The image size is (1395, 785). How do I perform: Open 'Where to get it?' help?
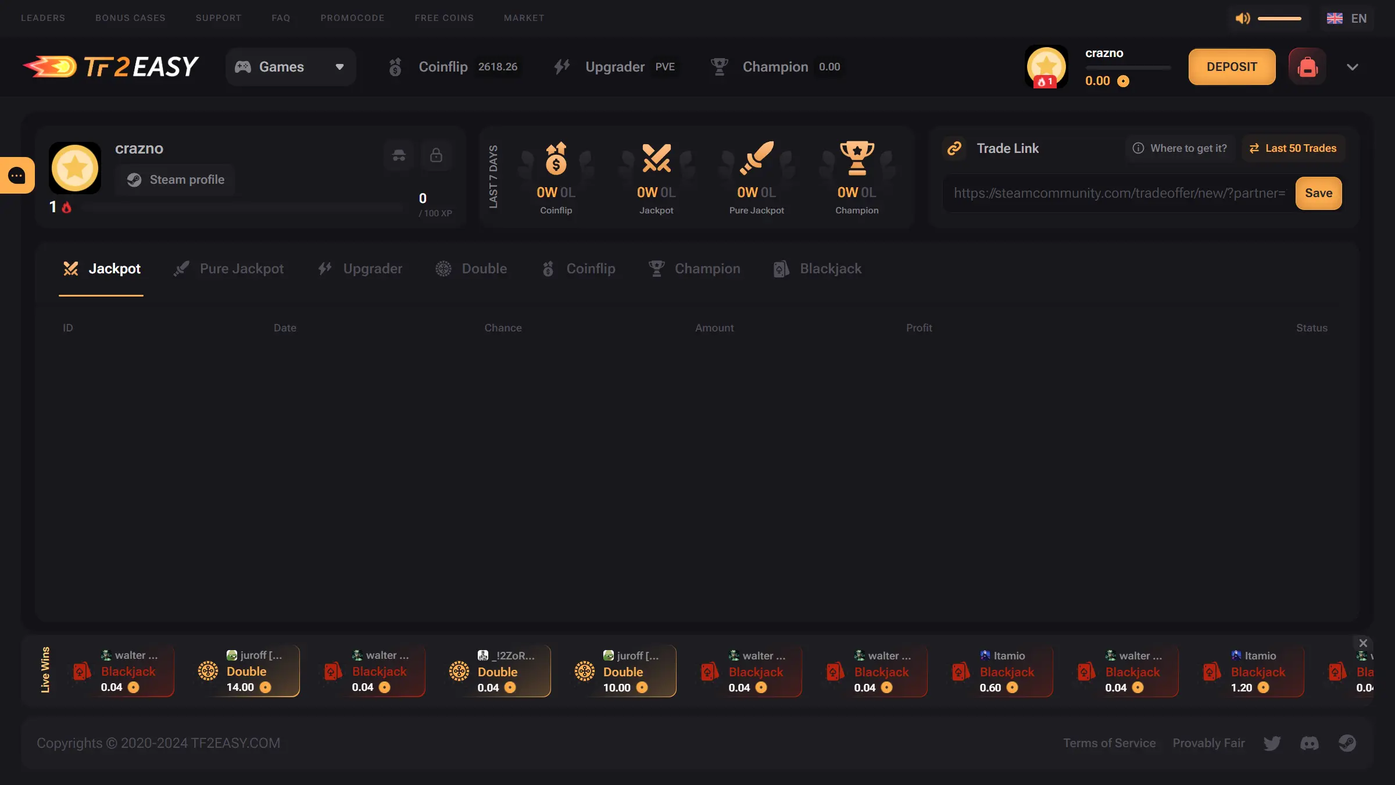[x=1181, y=148]
